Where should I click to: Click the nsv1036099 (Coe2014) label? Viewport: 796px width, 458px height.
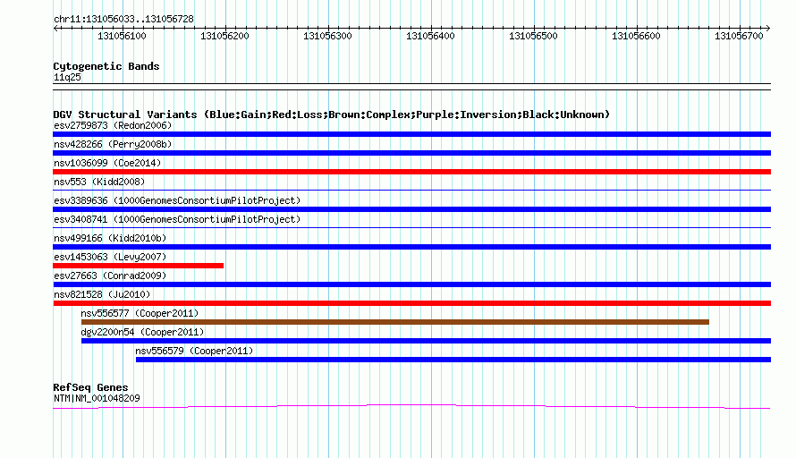(x=107, y=163)
